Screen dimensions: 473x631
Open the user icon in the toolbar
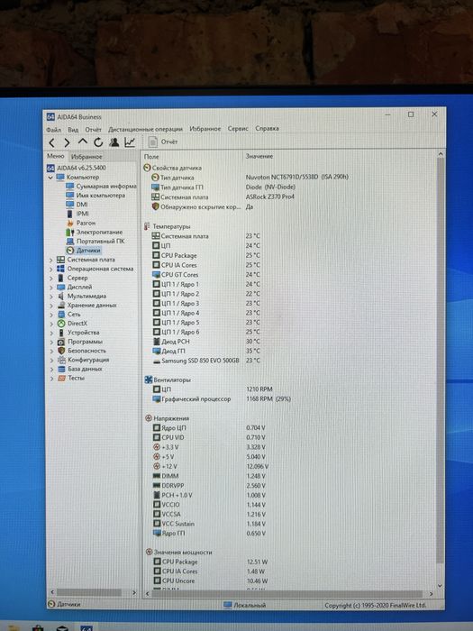click(114, 142)
